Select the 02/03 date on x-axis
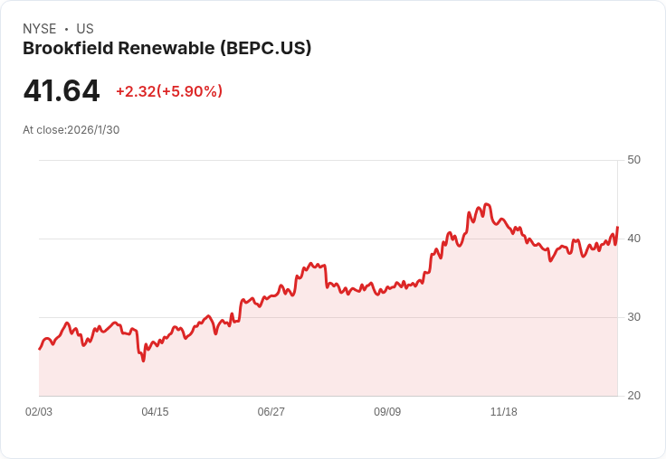Screen dimensions: 666x459 point(39,412)
